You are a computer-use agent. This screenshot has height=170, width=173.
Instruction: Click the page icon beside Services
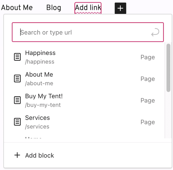[x=17, y=122]
